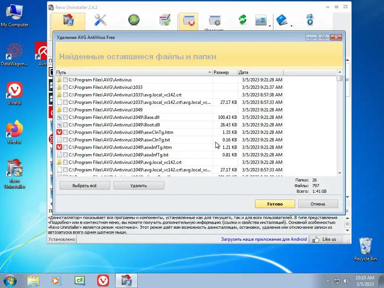Click the file list vertical scrollbar thumb
This screenshot has height=288, width=384.
pyautogui.click(x=339, y=78)
